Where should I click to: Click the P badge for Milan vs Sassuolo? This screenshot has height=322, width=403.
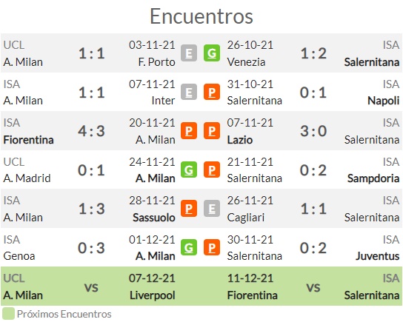tap(189, 209)
